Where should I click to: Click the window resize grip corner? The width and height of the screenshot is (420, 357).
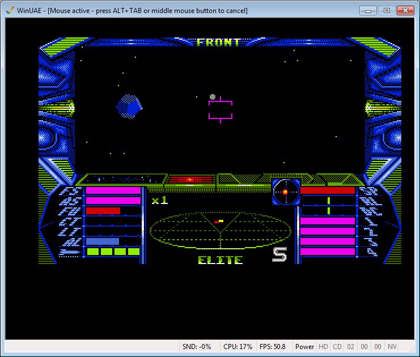pos(412,349)
